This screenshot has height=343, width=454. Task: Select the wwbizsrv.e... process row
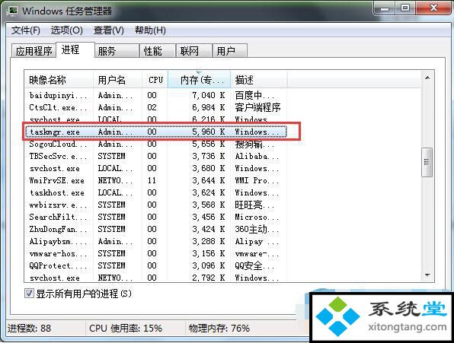click(x=155, y=205)
